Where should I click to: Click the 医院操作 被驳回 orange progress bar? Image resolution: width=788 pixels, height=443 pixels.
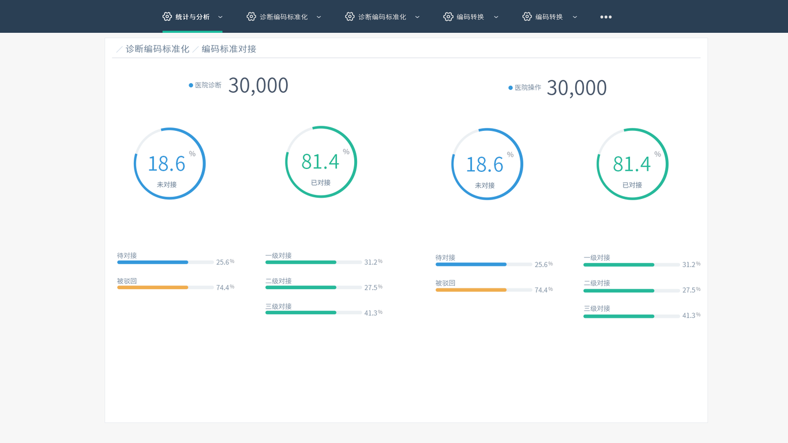pyautogui.click(x=484, y=290)
